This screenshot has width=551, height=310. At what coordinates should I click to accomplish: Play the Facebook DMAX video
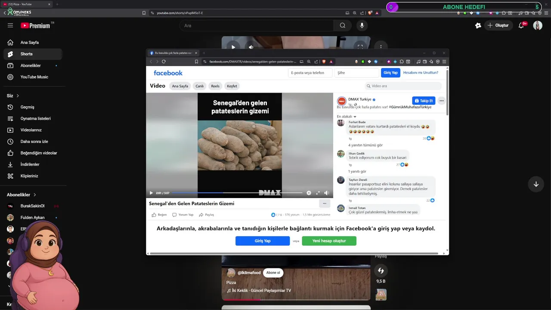(x=151, y=193)
